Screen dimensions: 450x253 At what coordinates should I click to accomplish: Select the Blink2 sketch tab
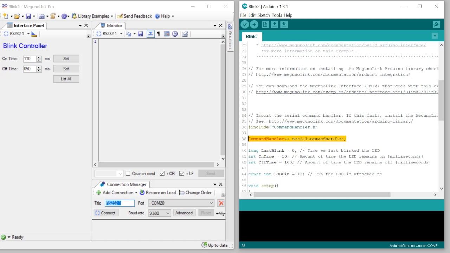click(252, 37)
